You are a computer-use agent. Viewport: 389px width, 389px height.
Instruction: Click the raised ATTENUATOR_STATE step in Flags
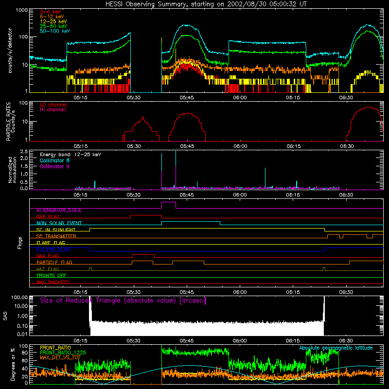[169, 202]
